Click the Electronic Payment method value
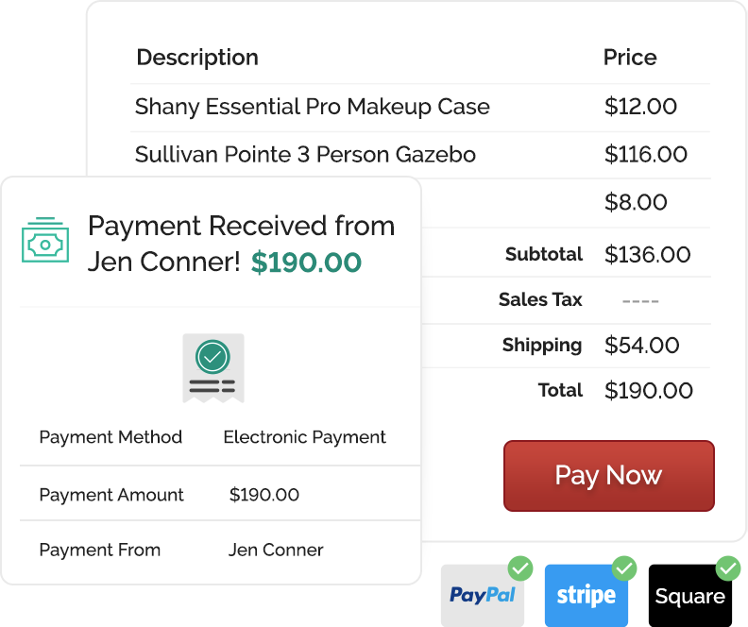 304,437
